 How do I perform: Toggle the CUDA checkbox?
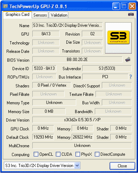(x=58, y=154)
